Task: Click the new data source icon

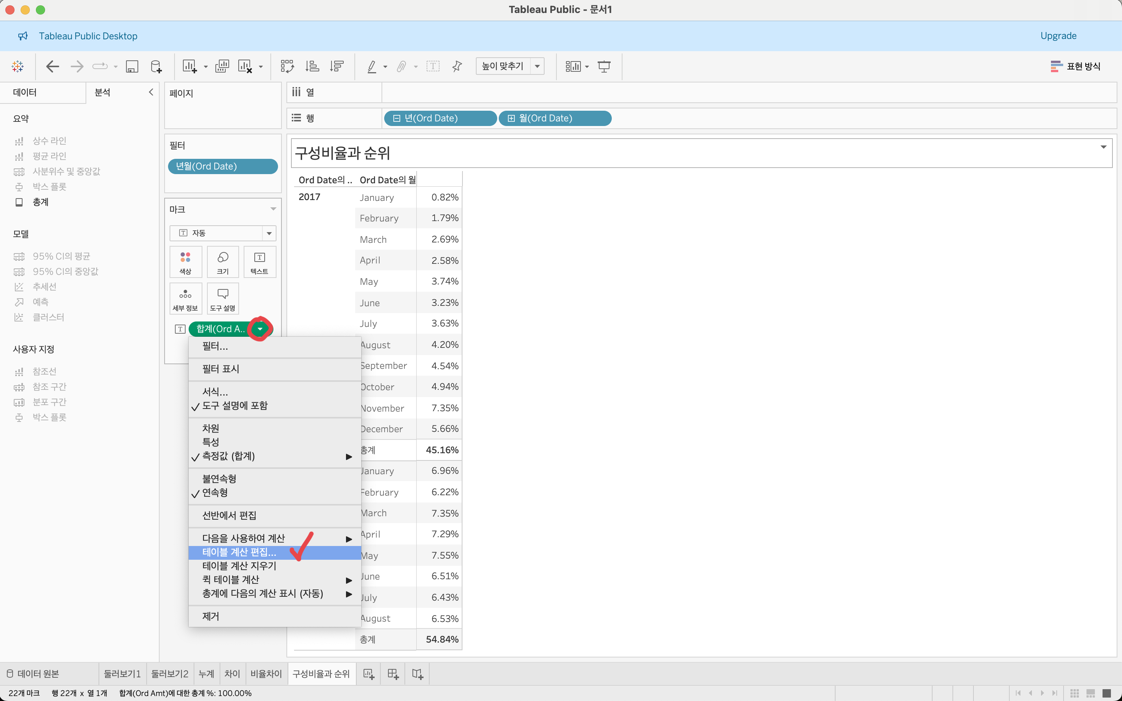Action: coord(156,66)
